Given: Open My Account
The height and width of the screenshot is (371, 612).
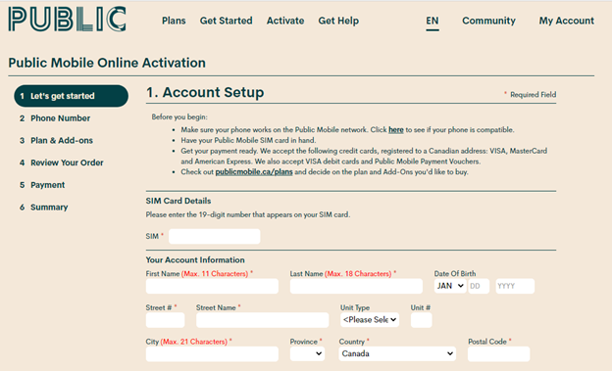Looking at the screenshot, I should [566, 21].
